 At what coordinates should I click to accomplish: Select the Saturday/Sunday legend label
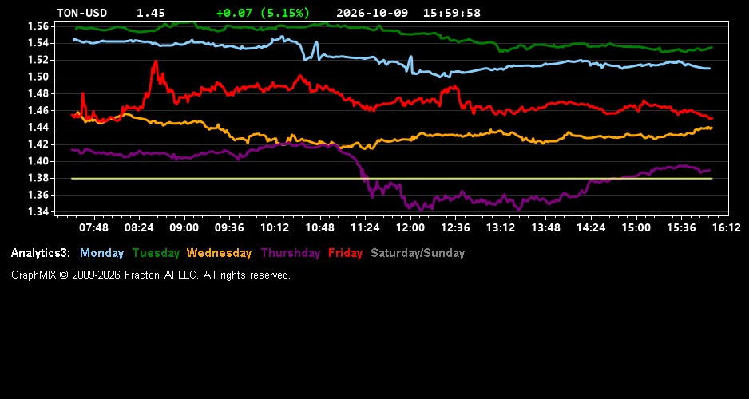[x=418, y=253]
